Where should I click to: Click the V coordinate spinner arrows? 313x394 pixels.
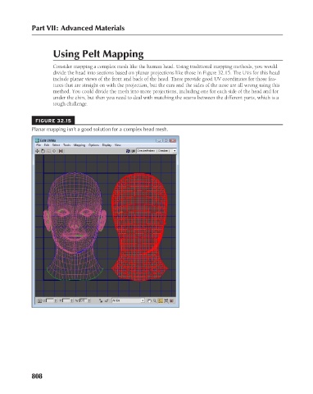tap(72, 300)
